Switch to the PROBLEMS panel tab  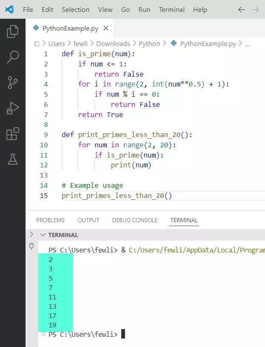click(x=50, y=220)
